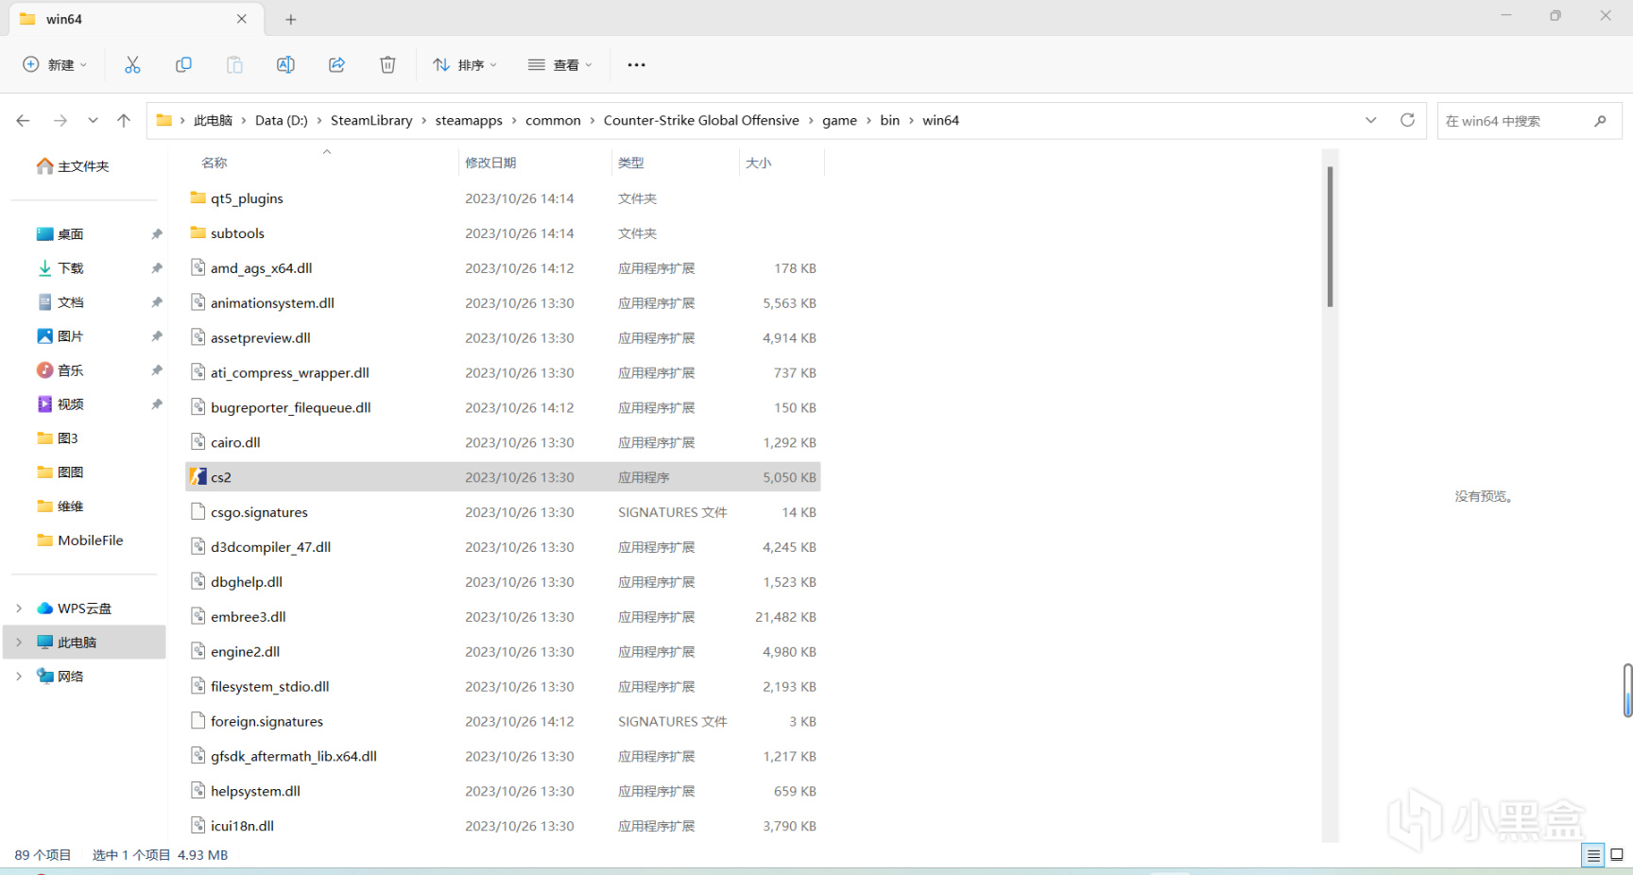Screen dimensions: 1633x875
Task: Expand 此电脑 tree node
Action: pos(19,643)
